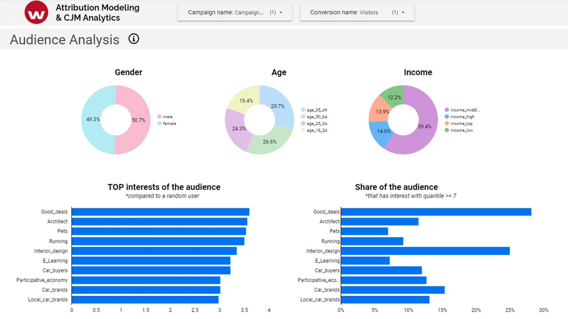Click the Campaign name dropdown arrow
Image resolution: width=568 pixels, height=319 pixels.
pos(281,12)
